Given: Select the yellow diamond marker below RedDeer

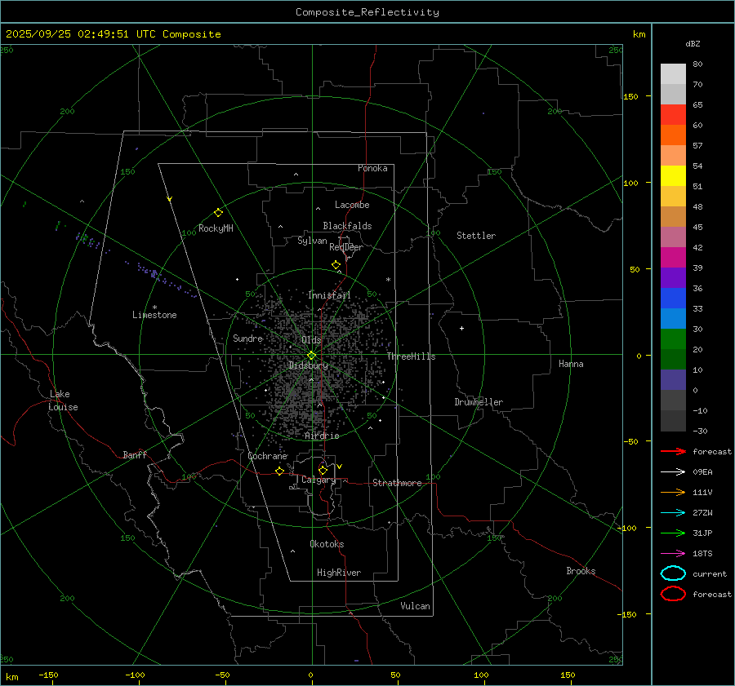Looking at the screenshot, I should (x=336, y=265).
